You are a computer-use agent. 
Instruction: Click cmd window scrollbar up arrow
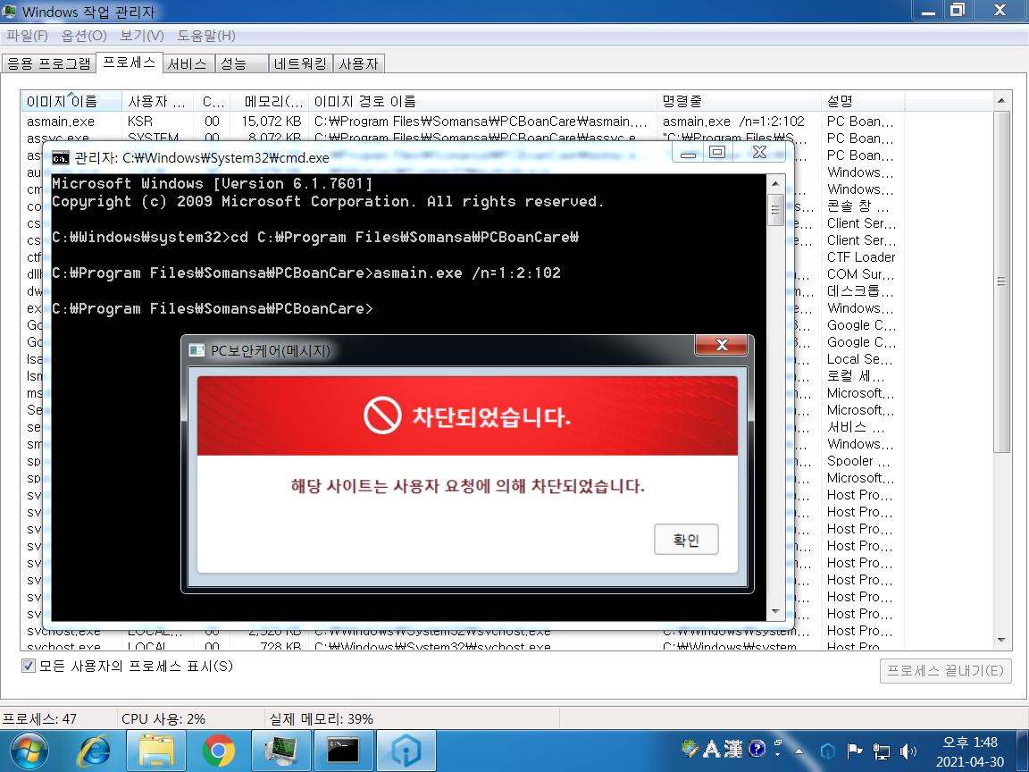coord(775,183)
